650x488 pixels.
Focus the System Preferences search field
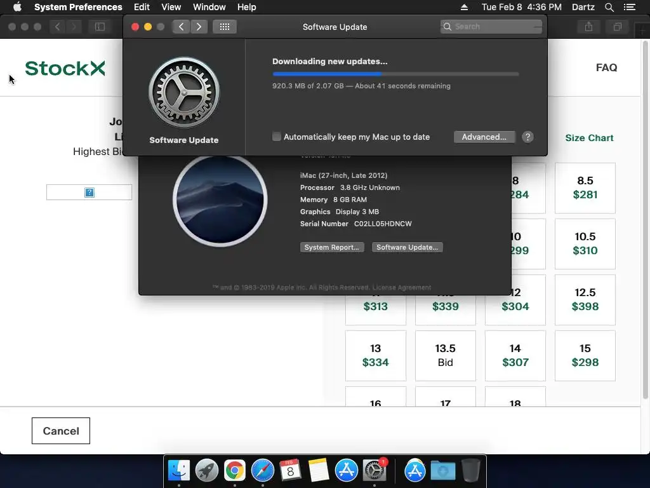[491, 27]
